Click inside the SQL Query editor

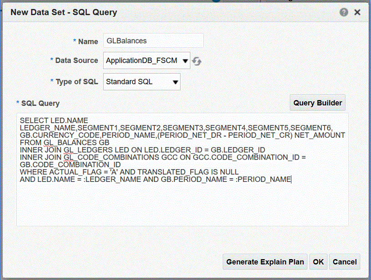click(x=182, y=205)
